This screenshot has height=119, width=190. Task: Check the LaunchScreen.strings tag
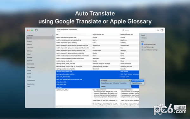pos(142,50)
